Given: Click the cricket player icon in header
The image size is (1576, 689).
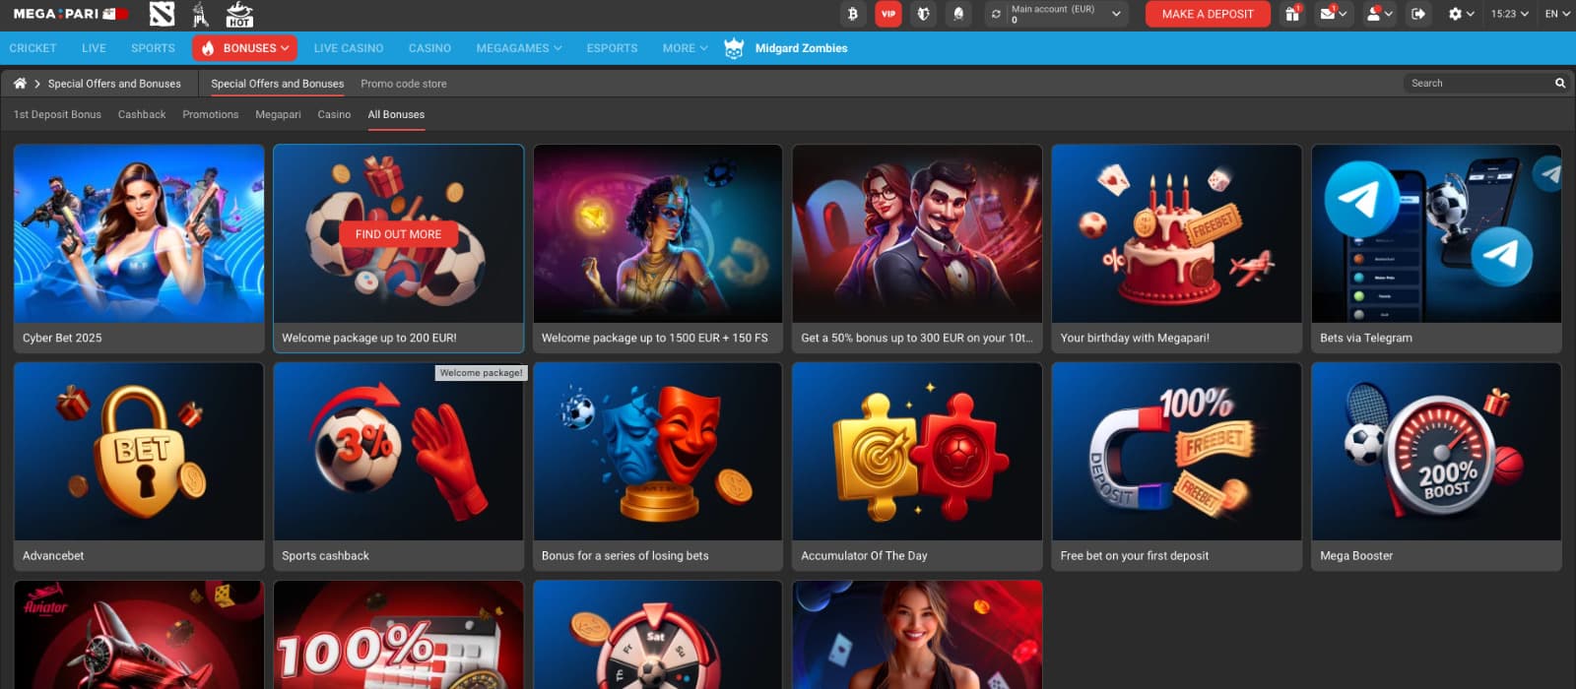Looking at the screenshot, I should tap(201, 14).
